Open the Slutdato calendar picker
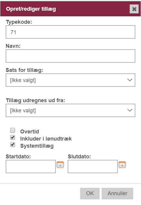141x205 pixels. pyautogui.click(x=122, y=165)
